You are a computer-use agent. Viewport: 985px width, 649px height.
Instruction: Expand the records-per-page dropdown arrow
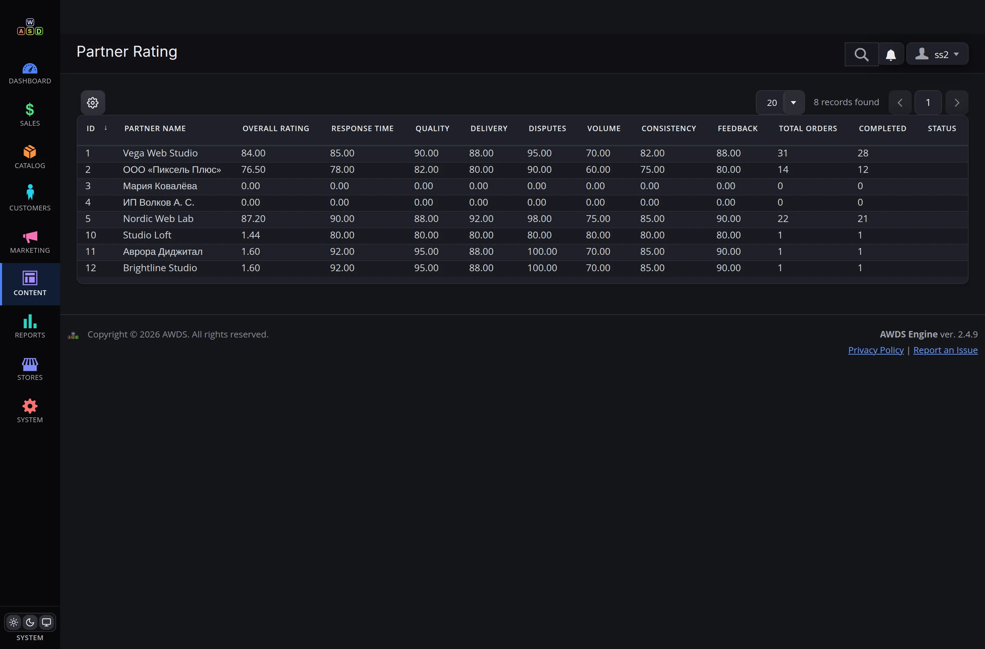793,102
